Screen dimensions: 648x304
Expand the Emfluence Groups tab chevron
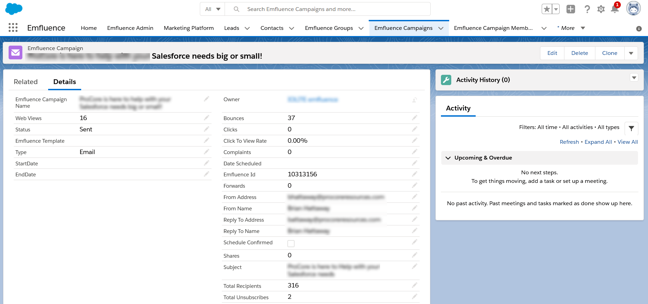tap(361, 28)
